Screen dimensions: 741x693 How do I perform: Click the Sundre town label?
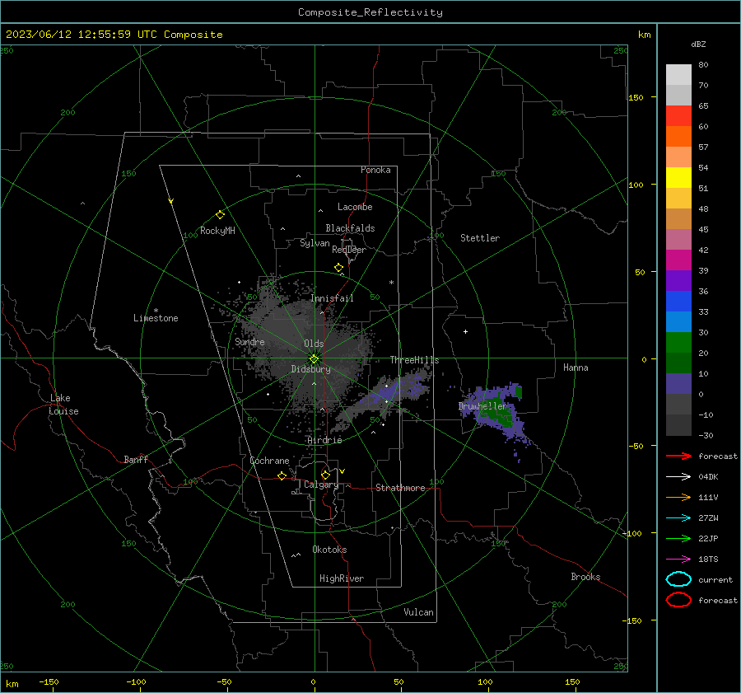[249, 341]
